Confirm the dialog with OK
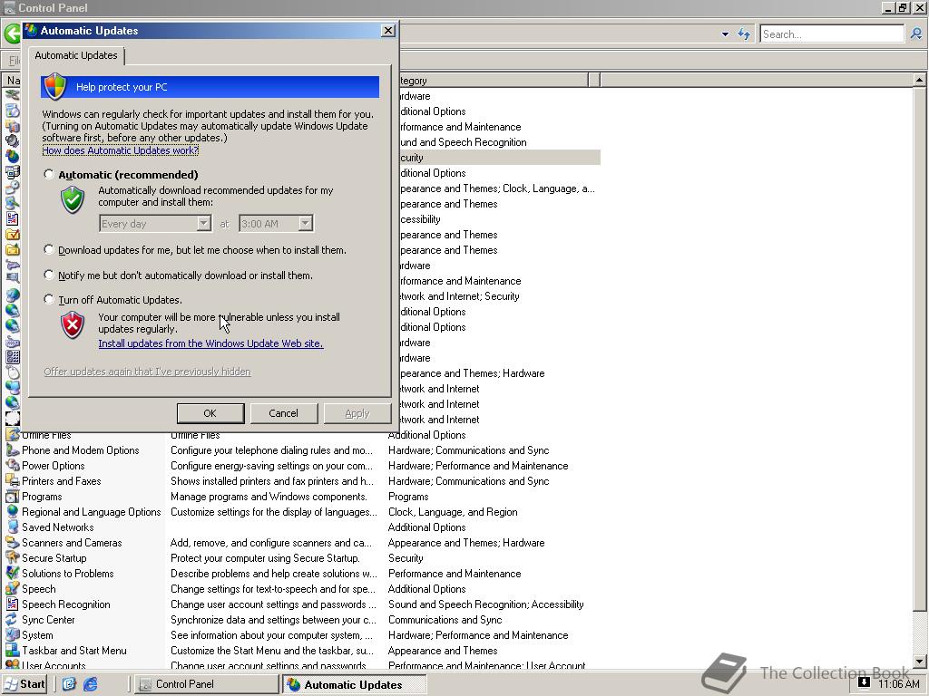Screen dimensions: 929x696 coord(210,413)
